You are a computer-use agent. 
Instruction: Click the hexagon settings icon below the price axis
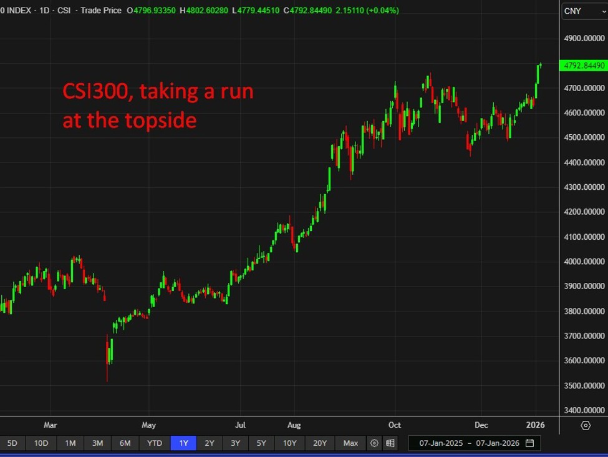(585, 425)
